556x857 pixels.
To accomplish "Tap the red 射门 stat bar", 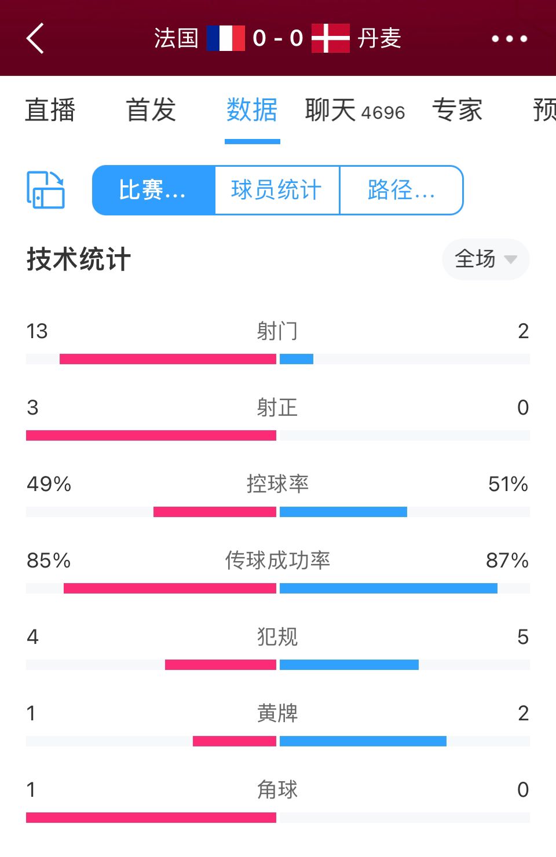I will 168,359.
